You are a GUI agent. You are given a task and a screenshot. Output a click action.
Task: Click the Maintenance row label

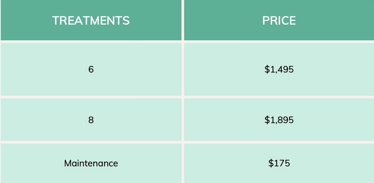[91, 163]
